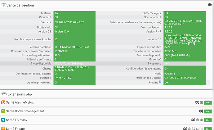Viewport: 214px width, 130px height.
Task: Open ESPeasy configuration gears icon
Action: click(x=193, y=120)
